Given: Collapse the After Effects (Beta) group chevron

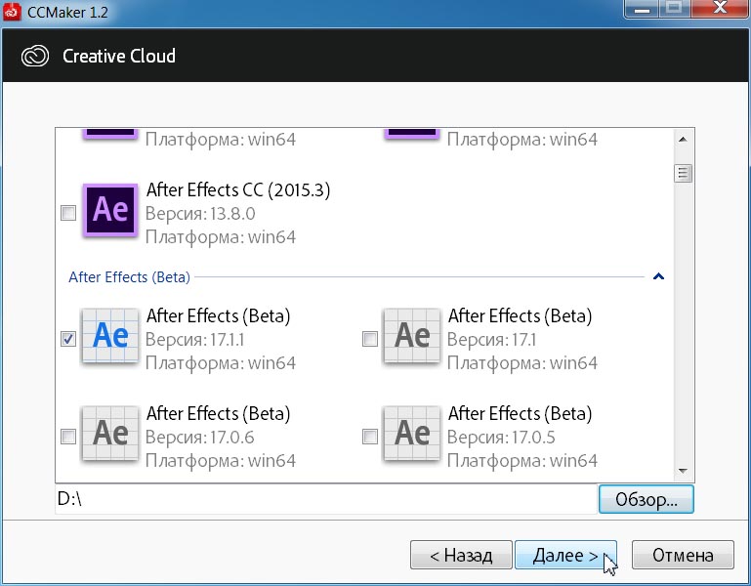Looking at the screenshot, I should point(658,276).
